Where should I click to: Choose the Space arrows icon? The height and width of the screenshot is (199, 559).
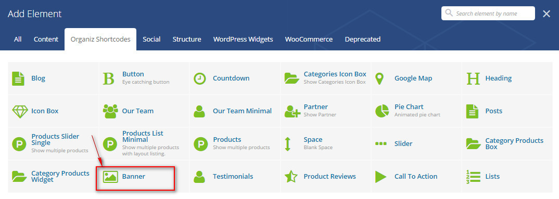288,144
